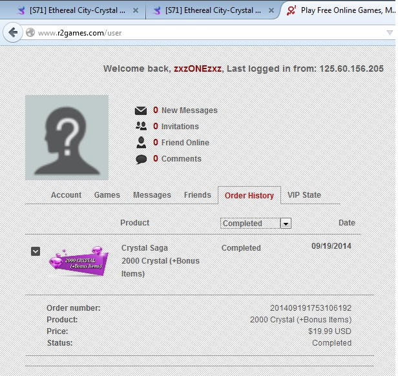
Task: Open the New Messages link
Action: [x=189, y=110]
